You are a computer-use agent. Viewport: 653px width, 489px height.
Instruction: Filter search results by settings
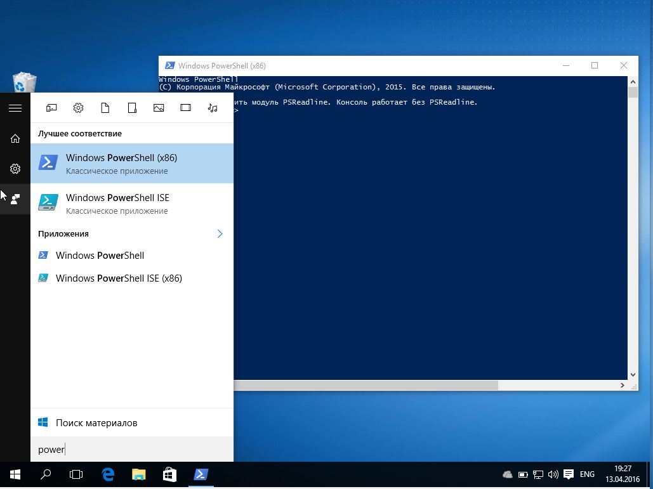pos(78,108)
